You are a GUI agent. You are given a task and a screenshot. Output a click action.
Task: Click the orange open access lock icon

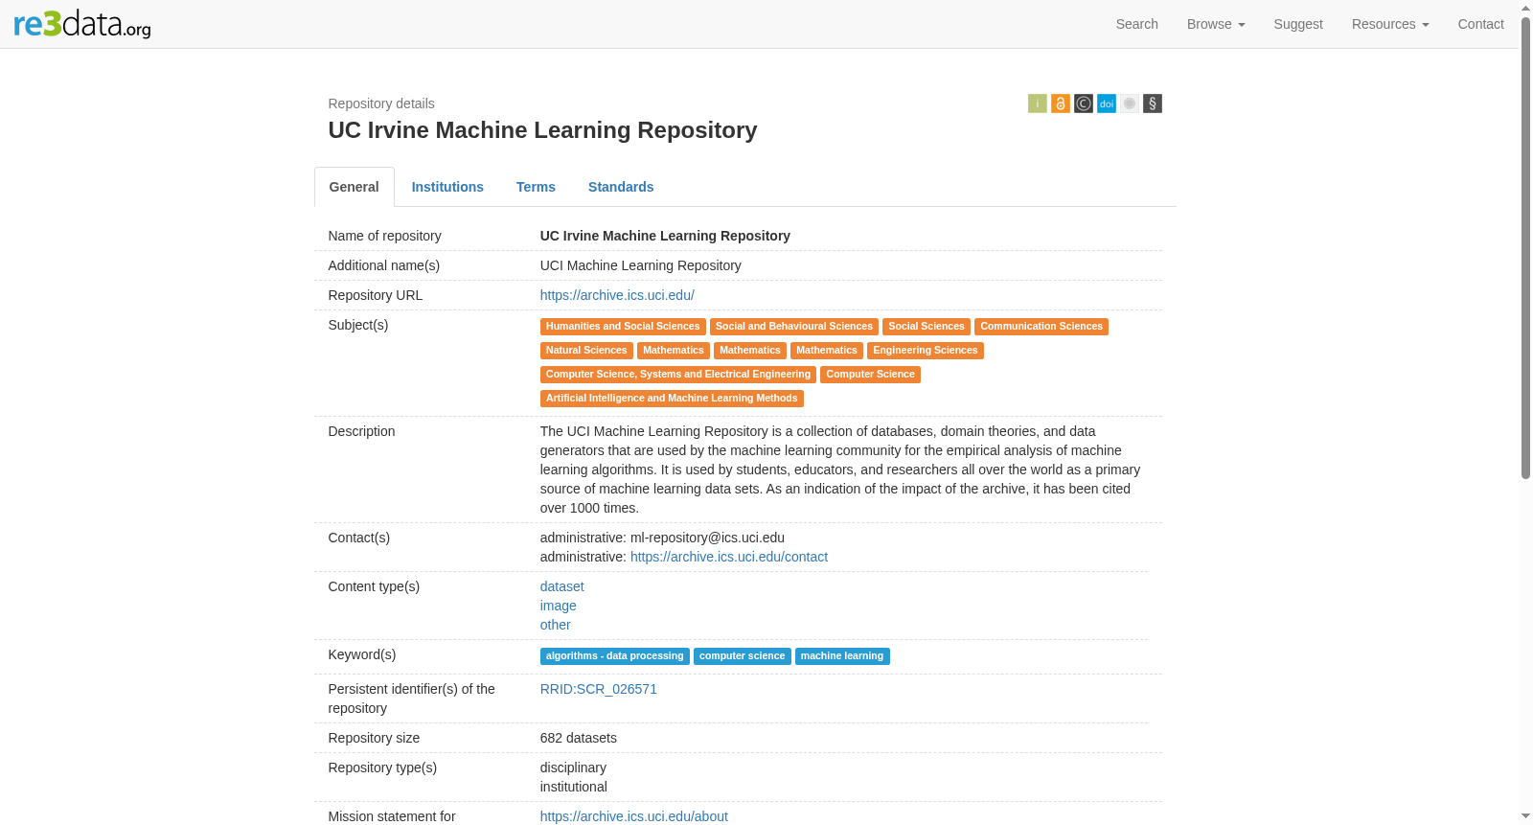1060,103
